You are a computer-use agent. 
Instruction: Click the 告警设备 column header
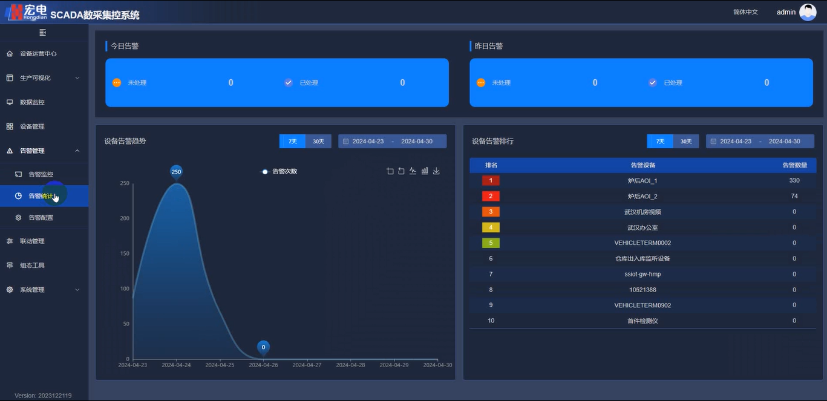coord(642,165)
